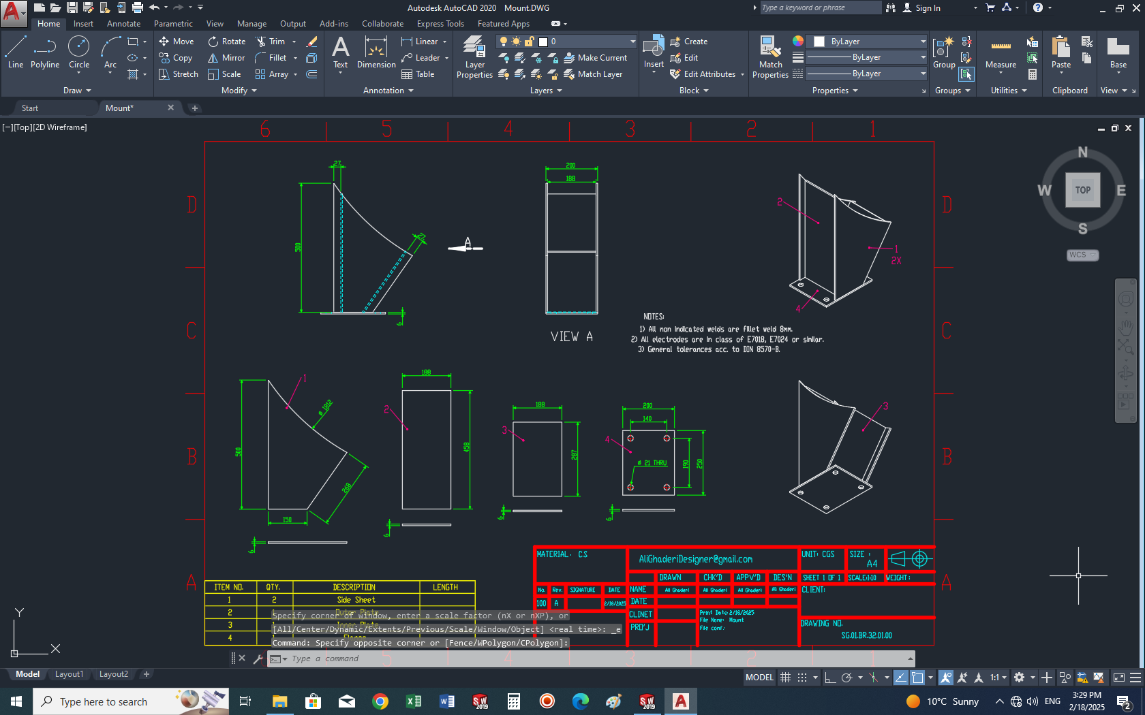The image size is (1145, 715).
Task: Open the lineweight ByLayer dropdown
Action: click(866, 57)
